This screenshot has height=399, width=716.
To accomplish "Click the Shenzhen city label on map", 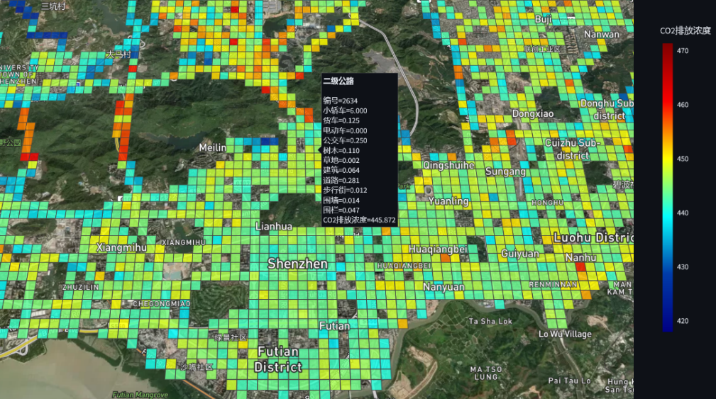I will (297, 264).
